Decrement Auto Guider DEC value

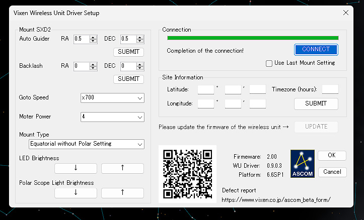140,41
